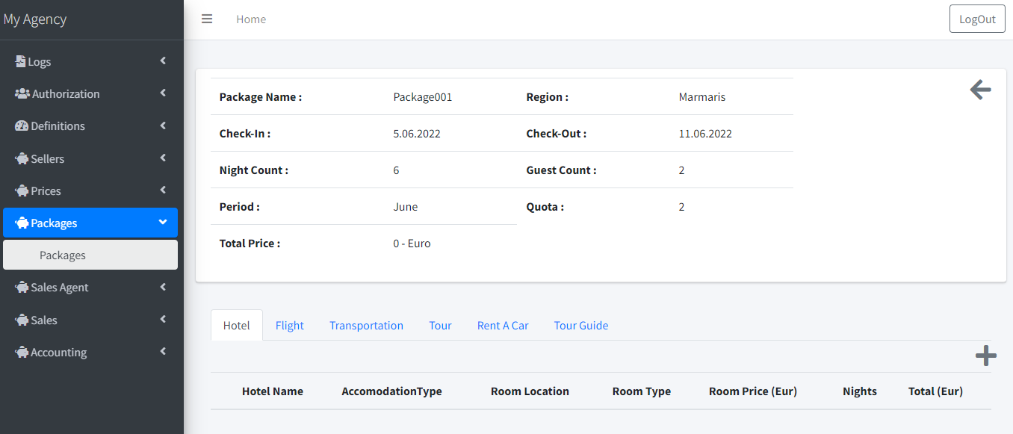This screenshot has height=434, width=1013.
Task: Click the back arrow above the package details
Action: pos(979,90)
